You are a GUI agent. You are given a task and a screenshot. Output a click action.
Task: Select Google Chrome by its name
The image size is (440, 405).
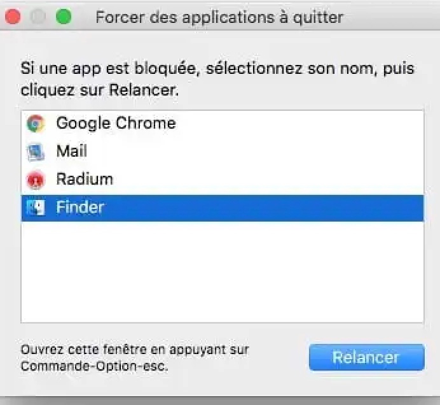(116, 123)
